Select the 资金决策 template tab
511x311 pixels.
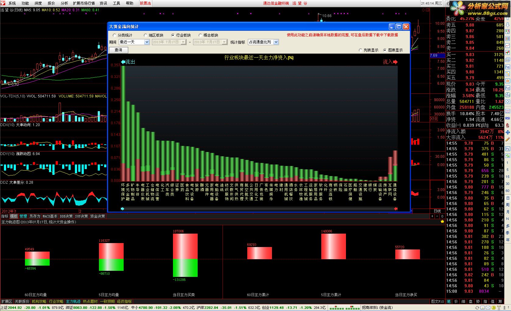pyautogui.click(x=97, y=216)
